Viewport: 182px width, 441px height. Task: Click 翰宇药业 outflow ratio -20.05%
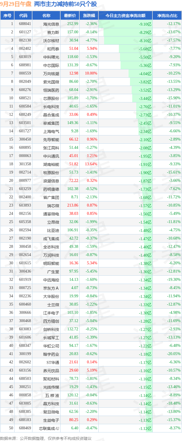(174, 354)
